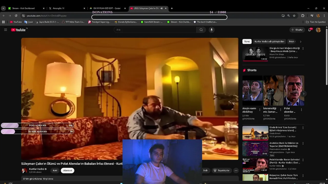
Task: Switch to EN İYİ FİLM-DİZİ EDİT Quizei tab
Action: [x=107, y=8]
